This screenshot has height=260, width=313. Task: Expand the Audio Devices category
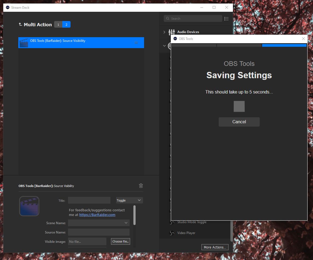point(164,32)
